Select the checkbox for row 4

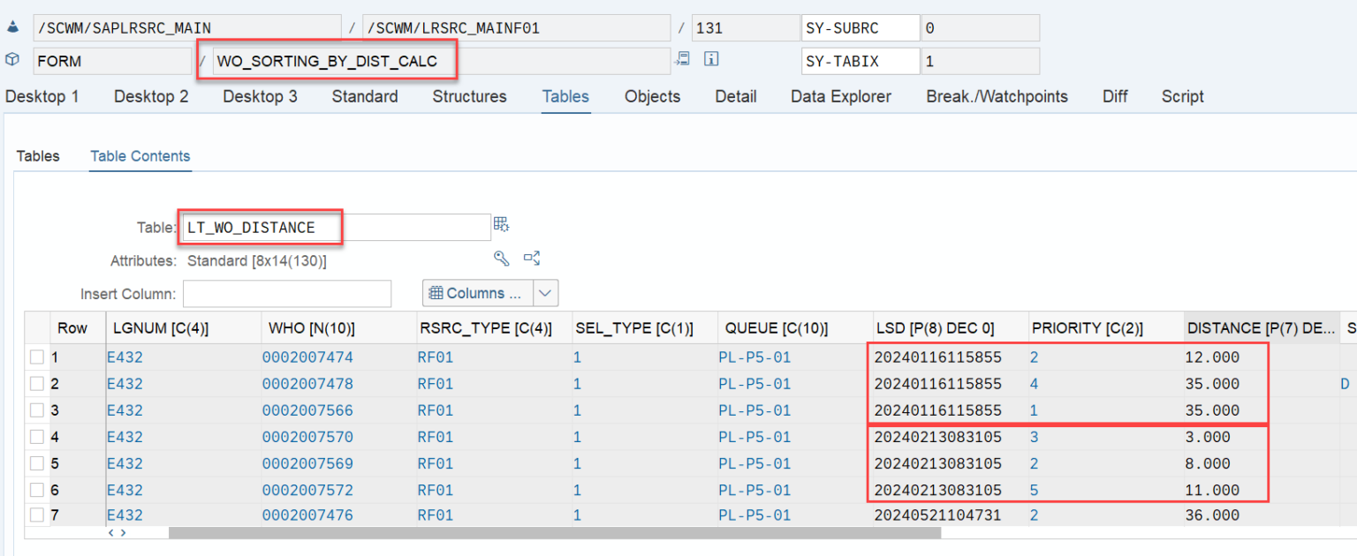(x=35, y=436)
